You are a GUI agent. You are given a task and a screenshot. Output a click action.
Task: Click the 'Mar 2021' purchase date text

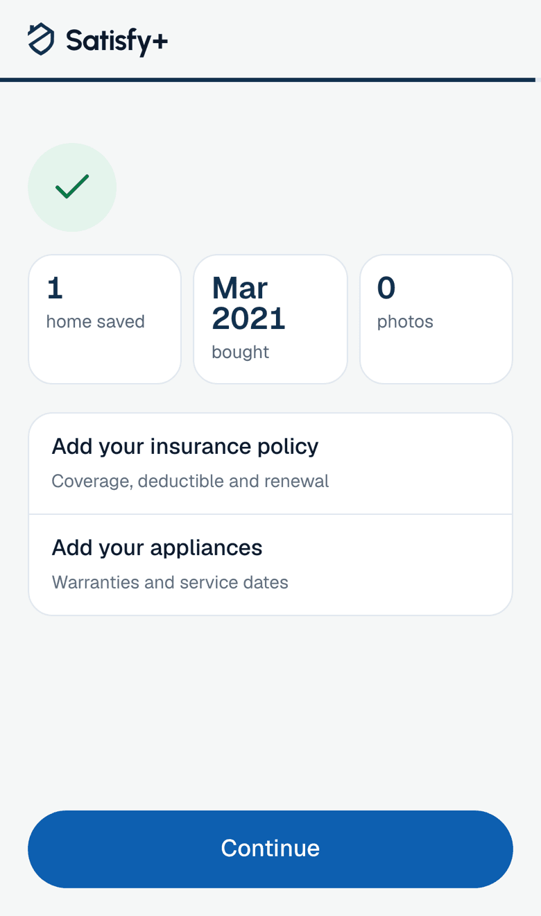click(248, 303)
